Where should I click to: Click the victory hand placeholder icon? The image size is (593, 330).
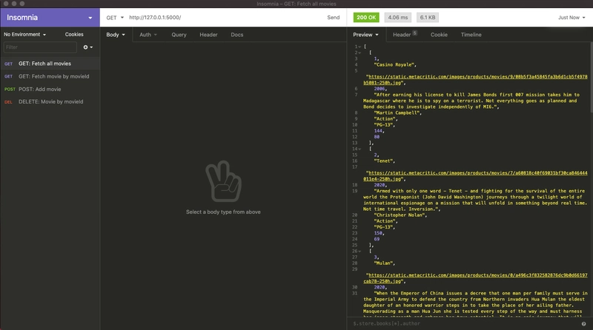[223, 181]
